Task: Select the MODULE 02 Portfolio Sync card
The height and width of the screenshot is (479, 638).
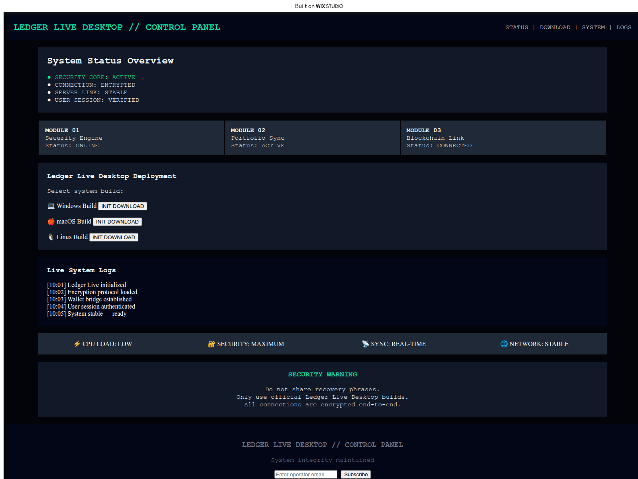Action: pyautogui.click(x=312, y=138)
